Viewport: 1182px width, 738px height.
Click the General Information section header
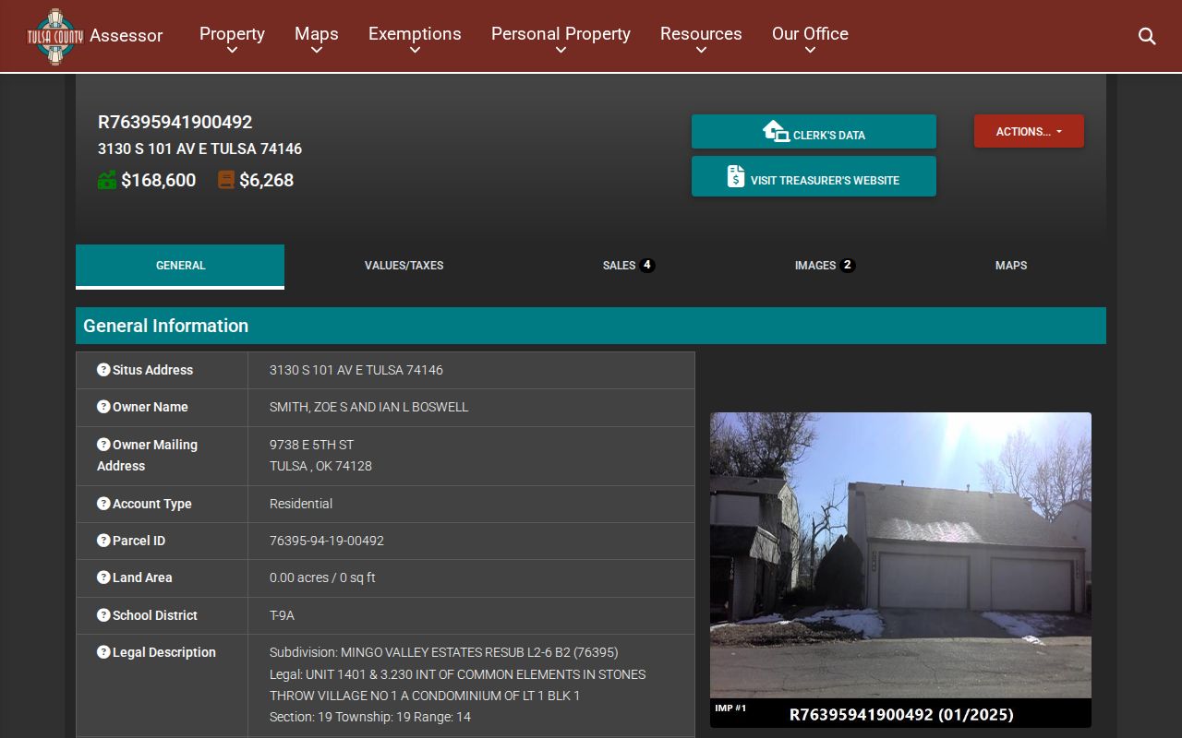591,326
